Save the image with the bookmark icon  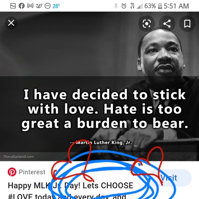coord(187,23)
